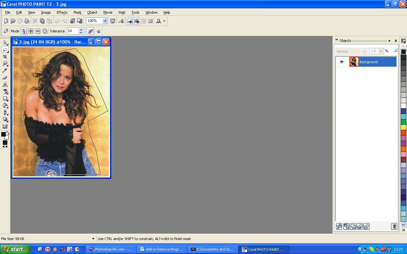The image size is (407, 254).
Task: Hide the Background layer with the eye icon
Action: click(341, 62)
